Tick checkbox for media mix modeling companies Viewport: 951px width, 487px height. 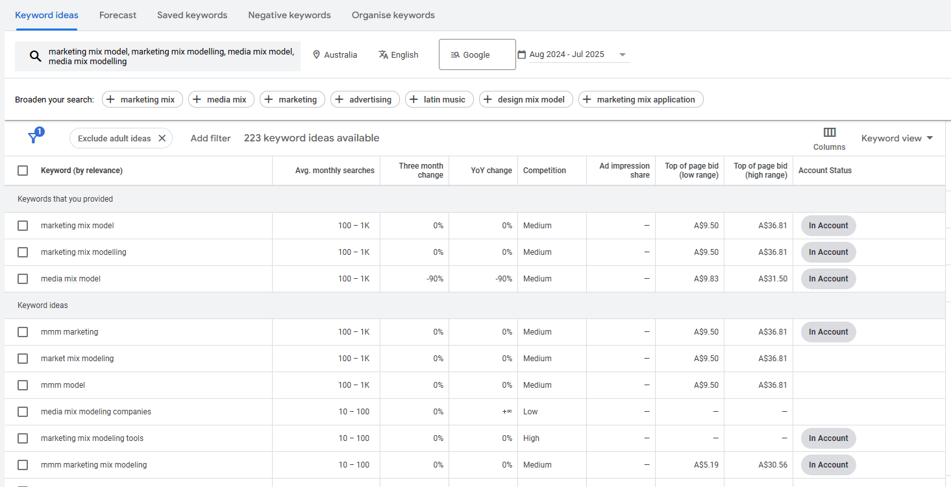click(23, 412)
